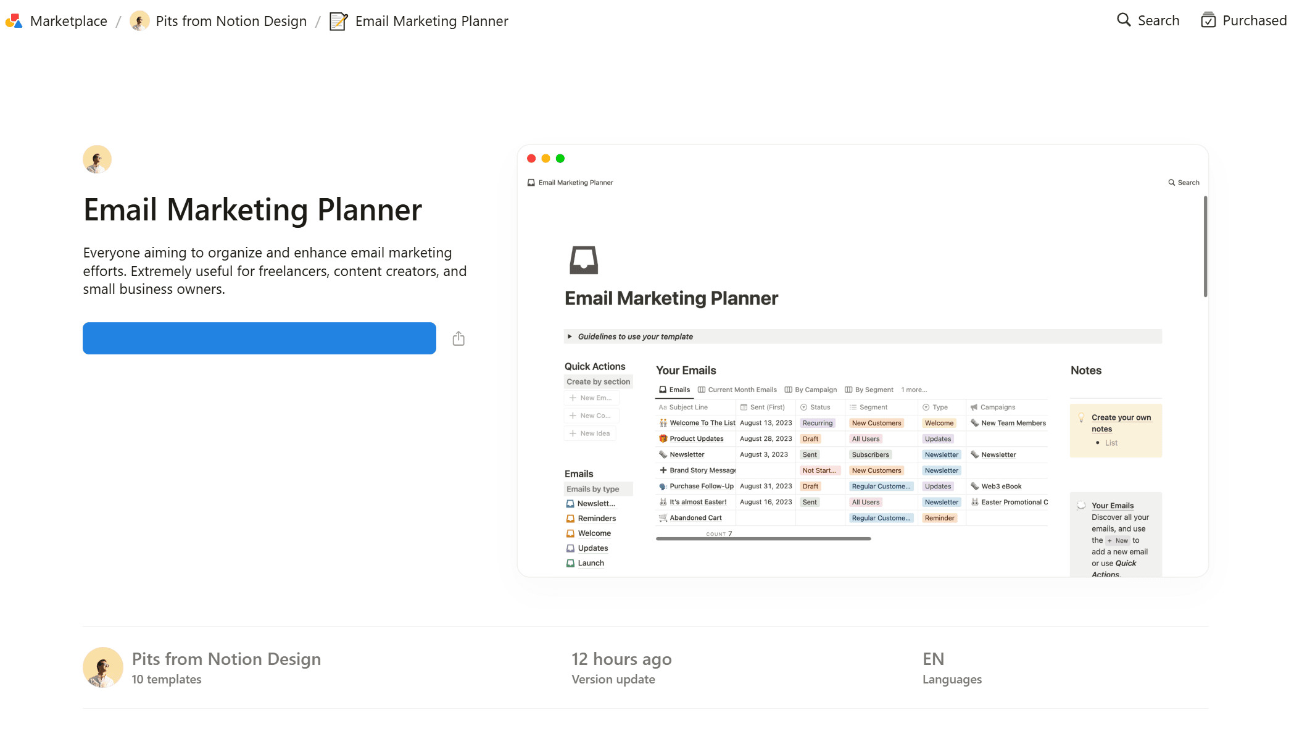This screenshot has width=1294, height=731.
Task: Click the 12 hours ago version update
Action: point(621,668)
